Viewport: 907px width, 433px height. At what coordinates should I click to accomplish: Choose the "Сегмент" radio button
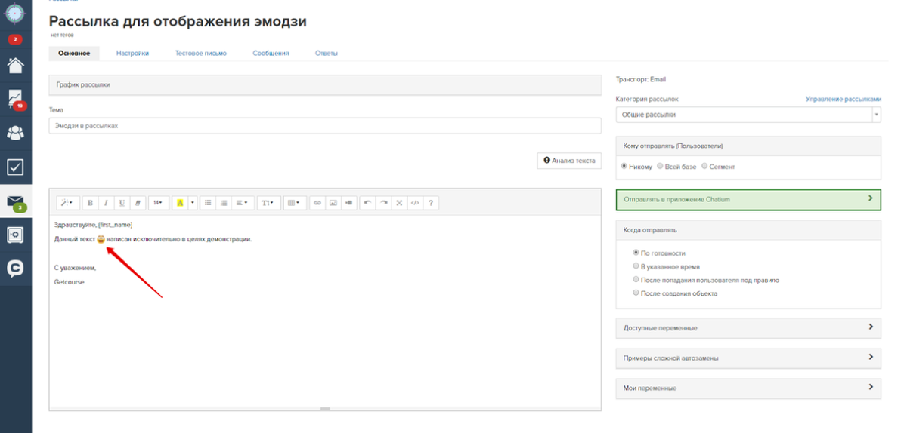tap(704, 167)
